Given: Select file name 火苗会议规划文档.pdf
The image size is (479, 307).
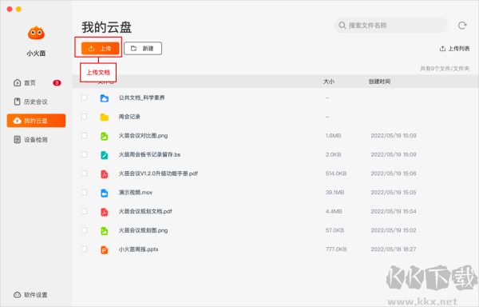Looking at the screenshot, I should (x=145, y=212).
